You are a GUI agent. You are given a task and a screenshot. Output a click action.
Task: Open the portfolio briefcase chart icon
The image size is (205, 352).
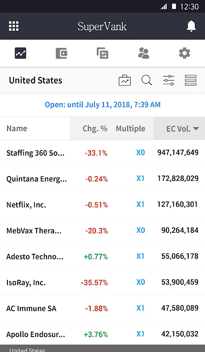click(124, 81)
